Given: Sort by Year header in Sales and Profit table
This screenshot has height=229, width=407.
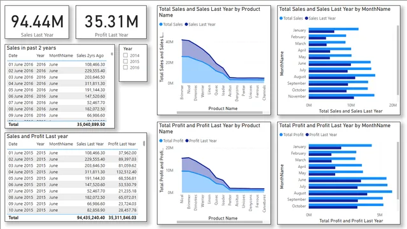Looking at the screenshot, I should (40, 144).
